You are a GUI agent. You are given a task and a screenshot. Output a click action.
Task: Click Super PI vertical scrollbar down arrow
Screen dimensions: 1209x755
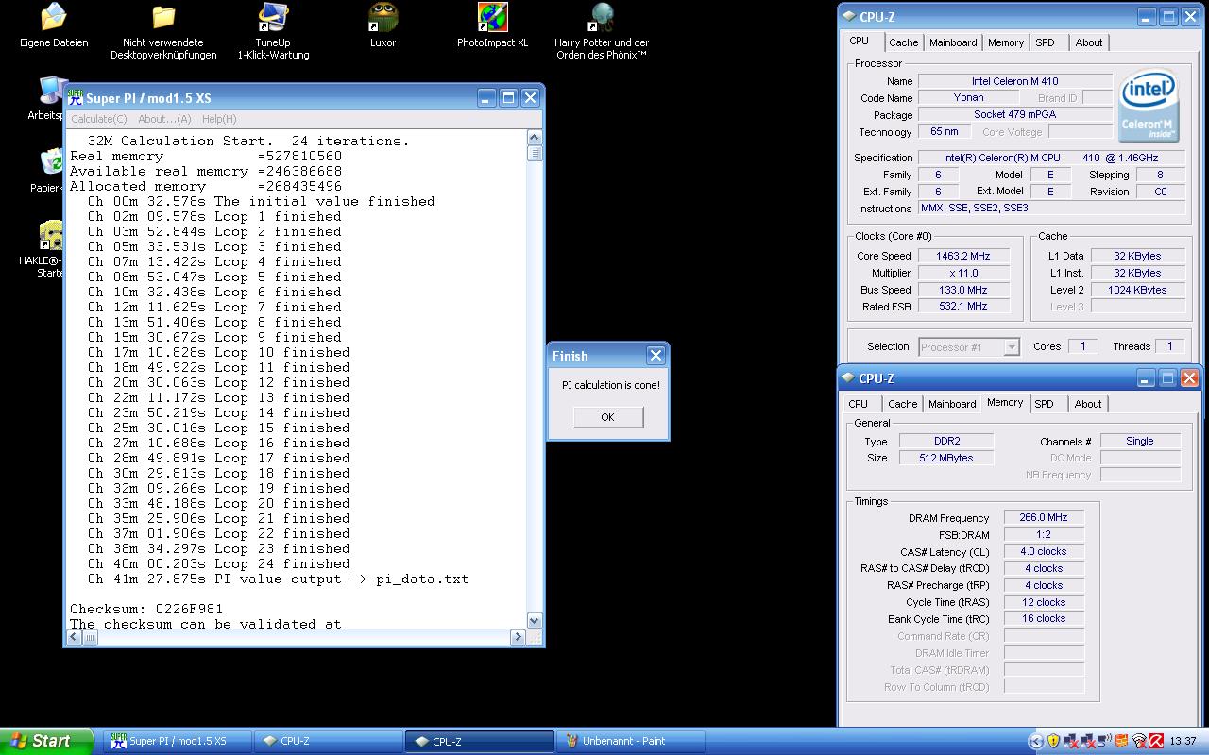535,620
